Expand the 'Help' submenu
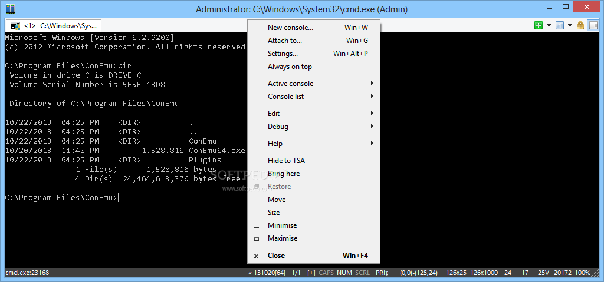 pyautogui.click(x=314, y=144)
